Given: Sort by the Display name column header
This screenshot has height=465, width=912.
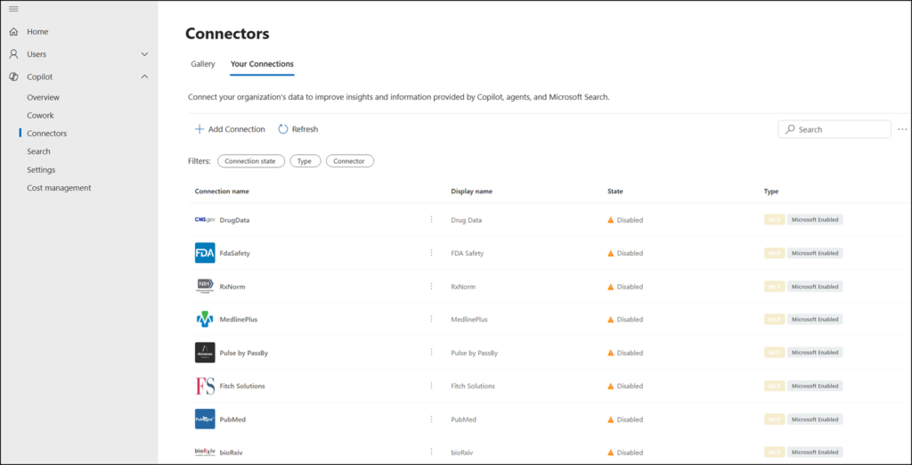Looking at the screenshot, I should click(x=472, y=192).
